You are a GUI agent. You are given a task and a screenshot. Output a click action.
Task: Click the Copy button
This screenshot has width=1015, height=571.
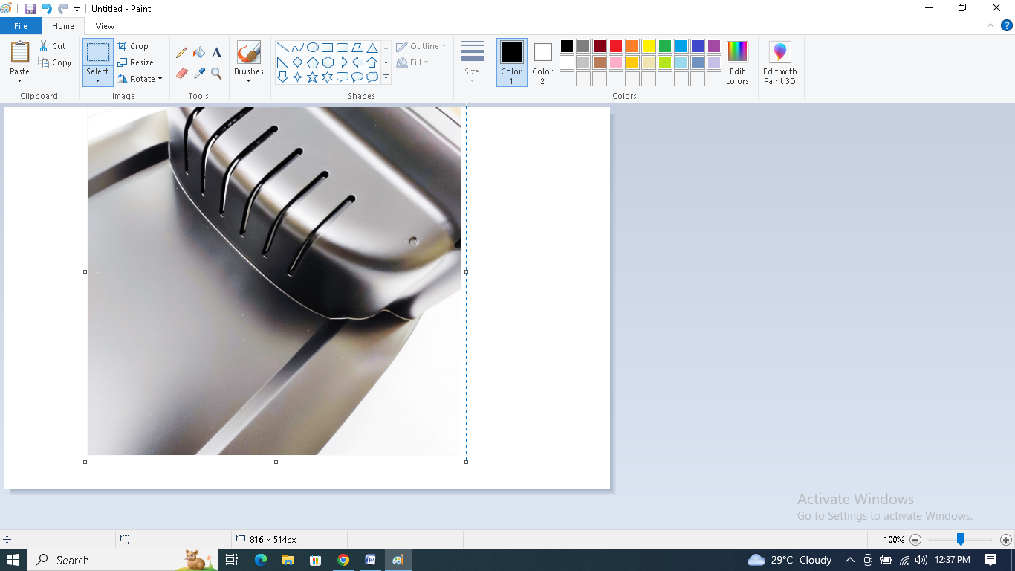(x=55, y=62)
